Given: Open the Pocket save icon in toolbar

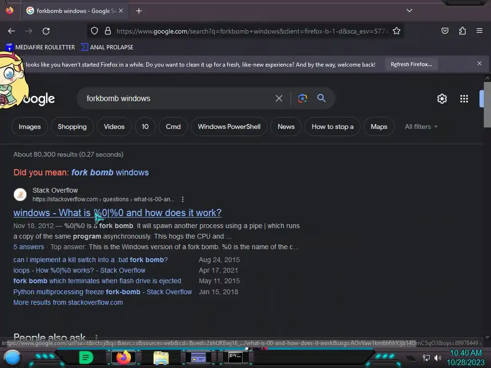Looking at the screenshot, I should [444, 31].
